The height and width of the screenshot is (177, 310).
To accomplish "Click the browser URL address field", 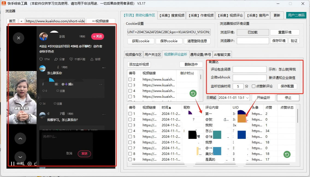I will 55,21.
